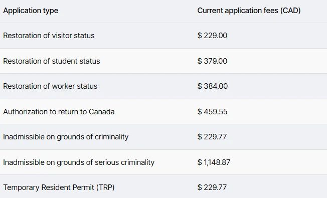327x198 pixels.
Task: Click the $ 229.00 visitor fee
Action: click(x=212, y=36)
